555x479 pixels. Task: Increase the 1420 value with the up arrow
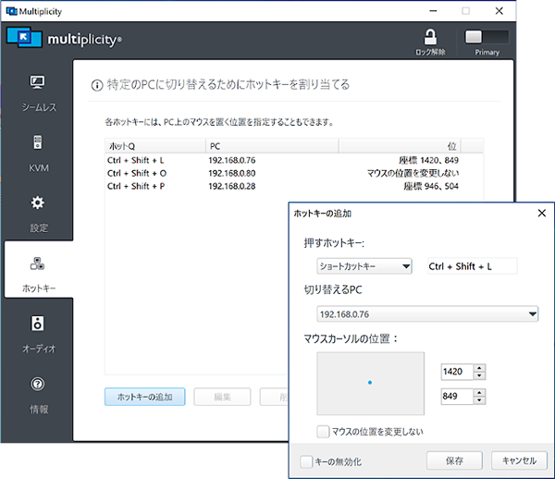tap(479, 368)
